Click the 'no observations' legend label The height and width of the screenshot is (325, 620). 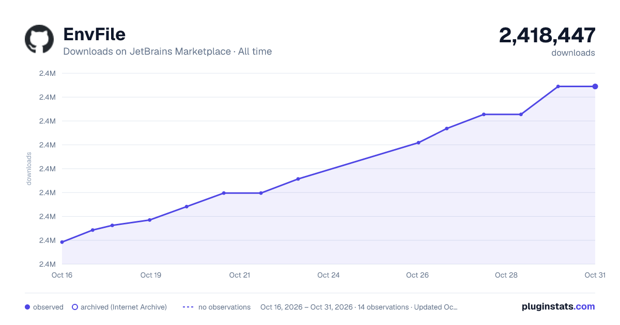coord(224,307)
